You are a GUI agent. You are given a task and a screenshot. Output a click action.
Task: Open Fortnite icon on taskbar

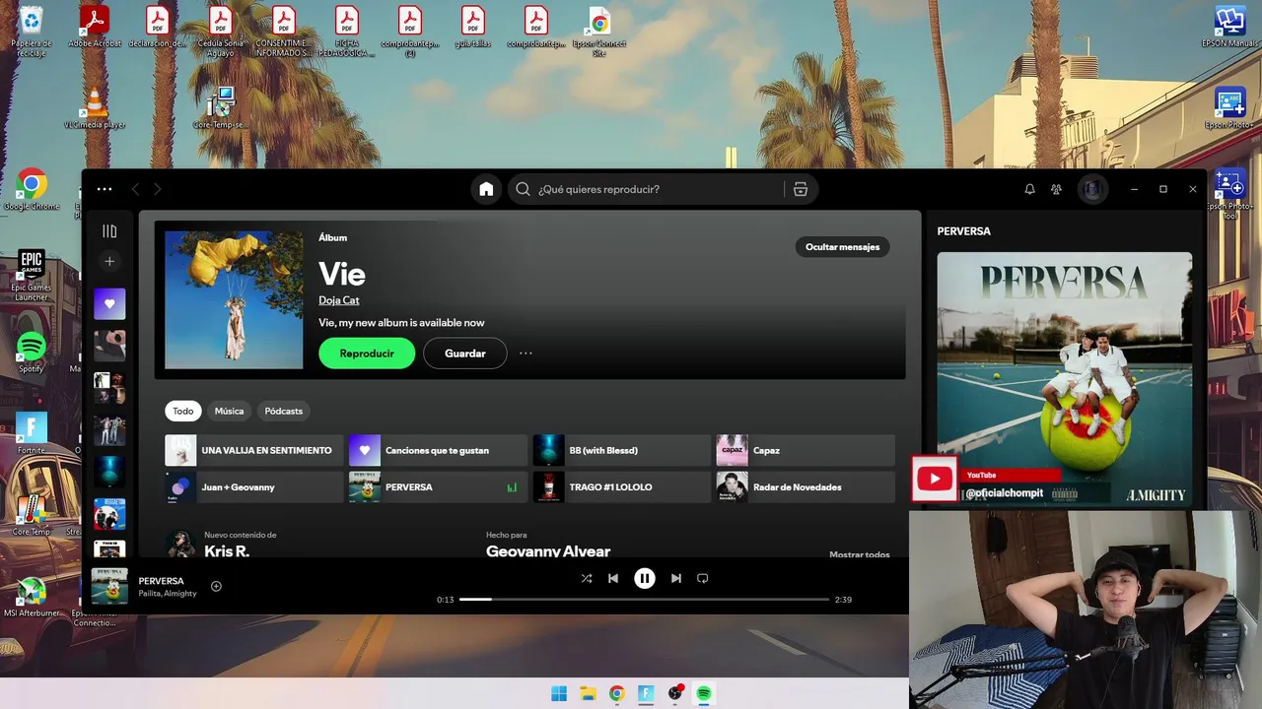coord(646,693)
